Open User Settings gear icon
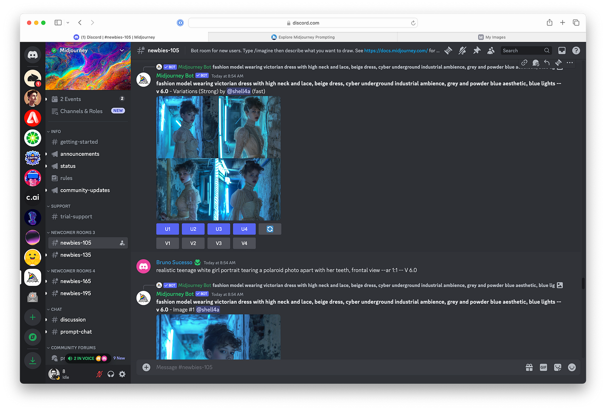This screenshot has height=410, width=606. (x=122, y=374)
